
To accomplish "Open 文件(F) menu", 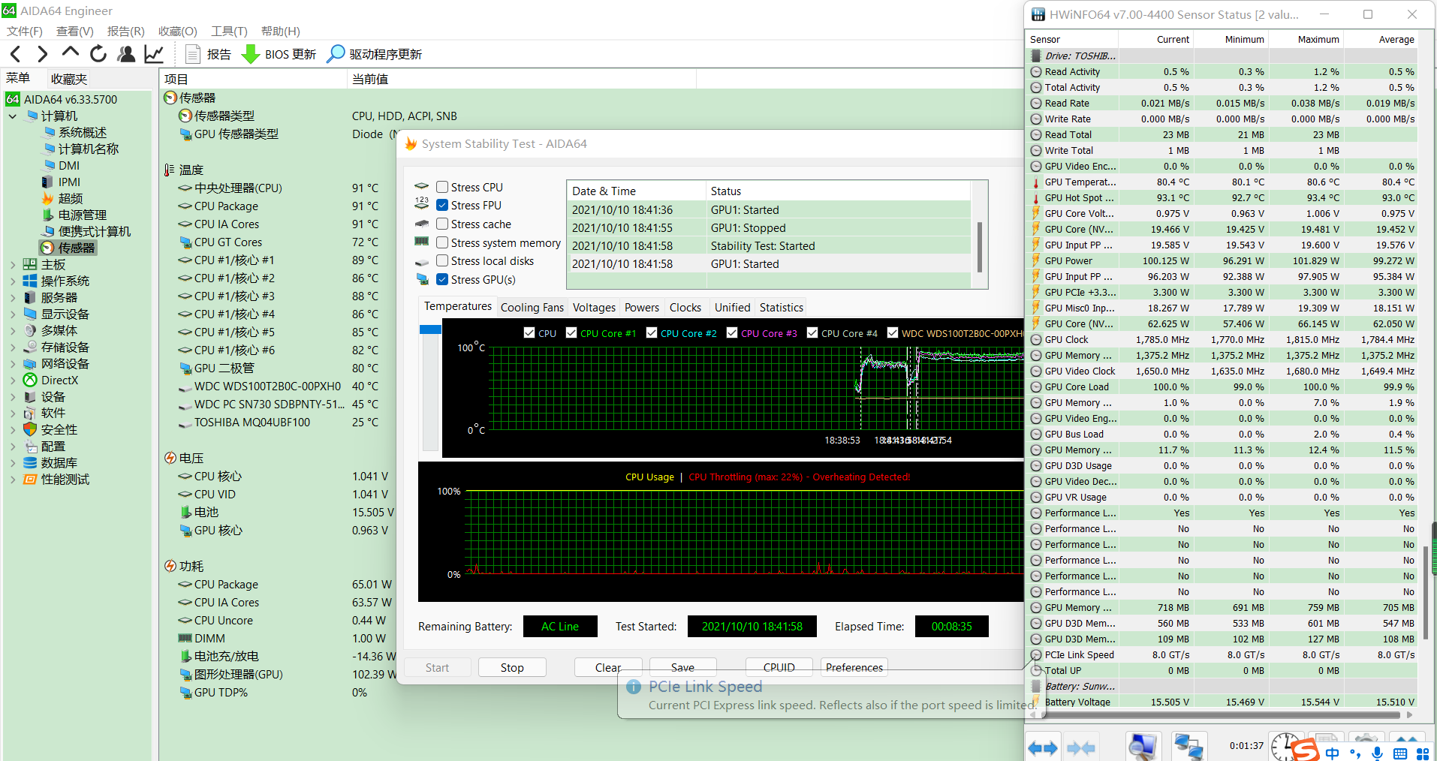I will (24, 31).
